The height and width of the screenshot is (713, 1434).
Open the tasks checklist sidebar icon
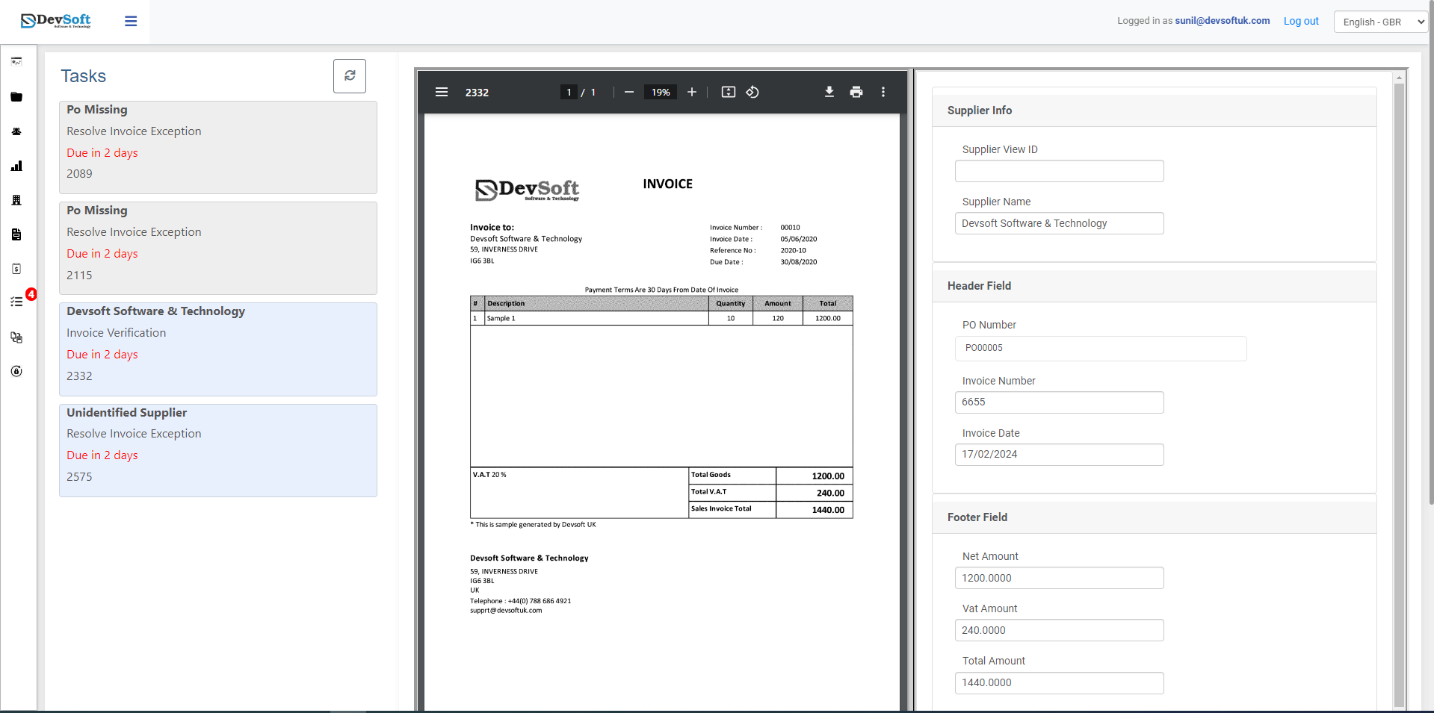point(16,302)
